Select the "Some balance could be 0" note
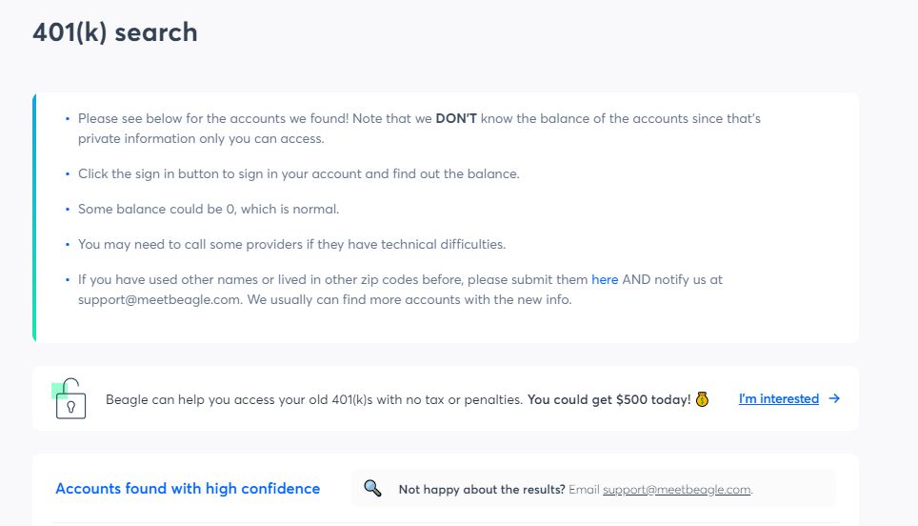Viewport: 918px width, 526px height. pos(208,209)
